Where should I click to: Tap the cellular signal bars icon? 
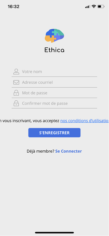pyautogui.click(x=87, y=7)
